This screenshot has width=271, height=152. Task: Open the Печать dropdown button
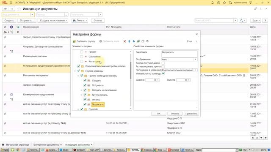point(80,21)
